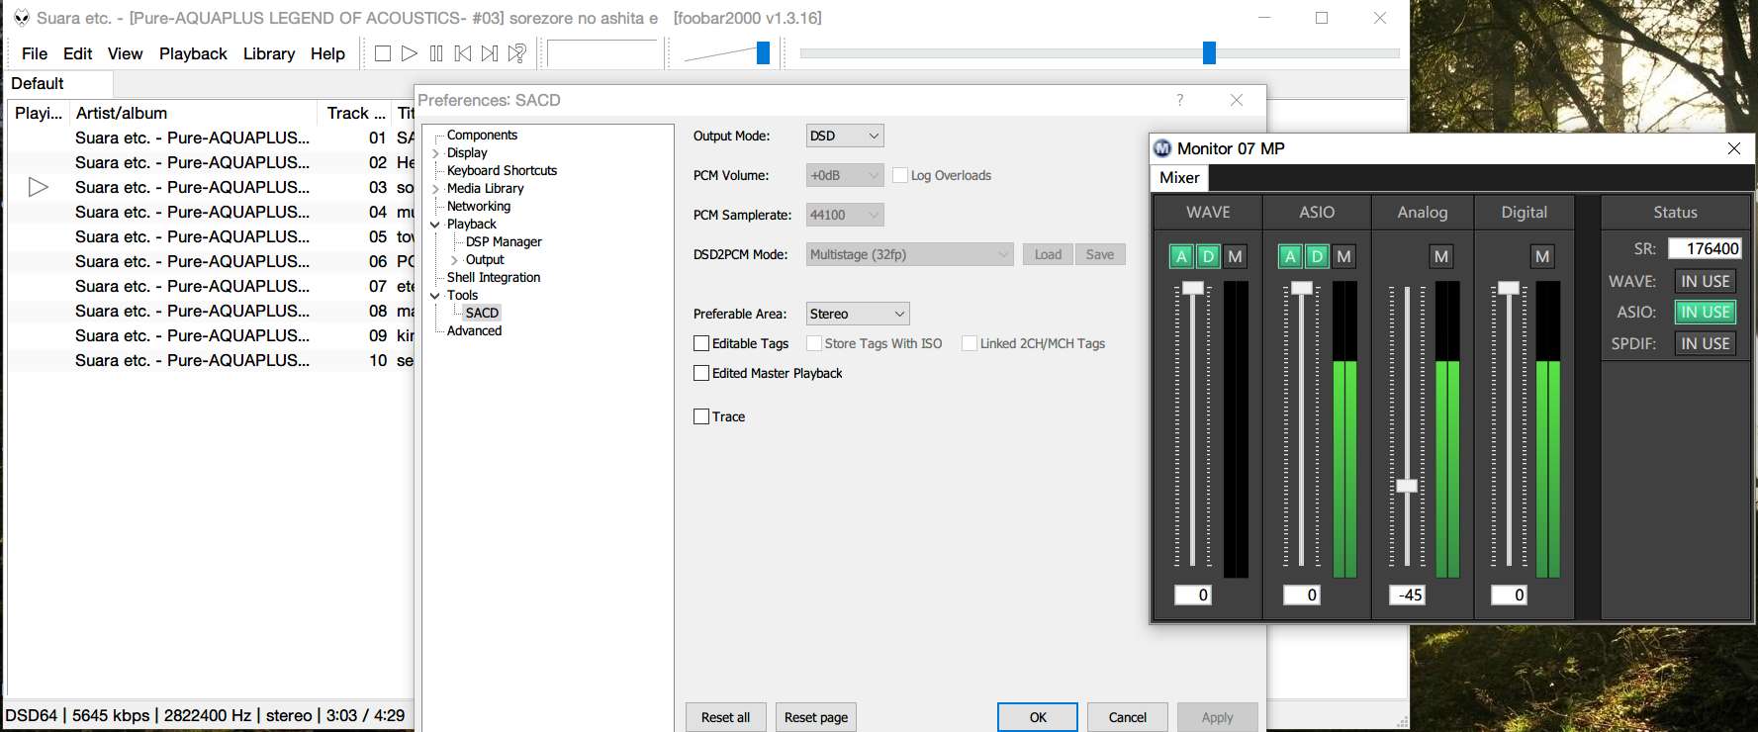Skip to previous track button
This screenshot has height=732, width=1758.
tap(463, 53)
